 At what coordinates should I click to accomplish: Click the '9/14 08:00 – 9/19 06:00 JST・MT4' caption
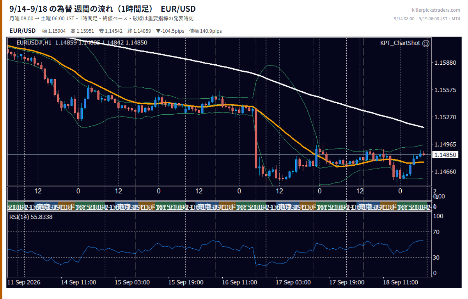(427, 19)
